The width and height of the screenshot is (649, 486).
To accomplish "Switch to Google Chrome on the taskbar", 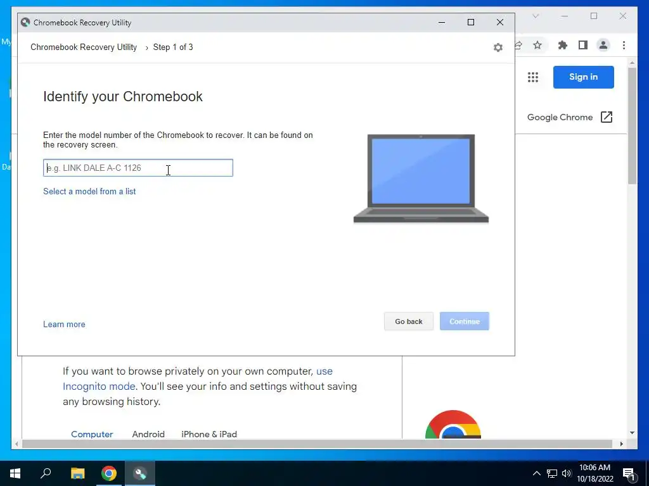I will coord(109,473).
